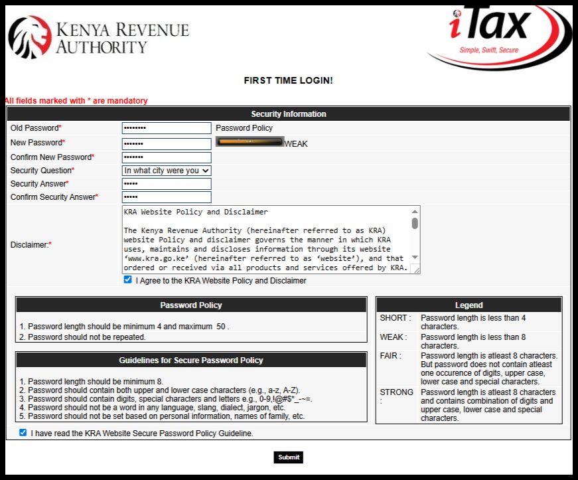Image resolution: width=578 pixels, height=480 pixels.
Task: Click the Legend panel header
Action: click(x=469, y=305)
